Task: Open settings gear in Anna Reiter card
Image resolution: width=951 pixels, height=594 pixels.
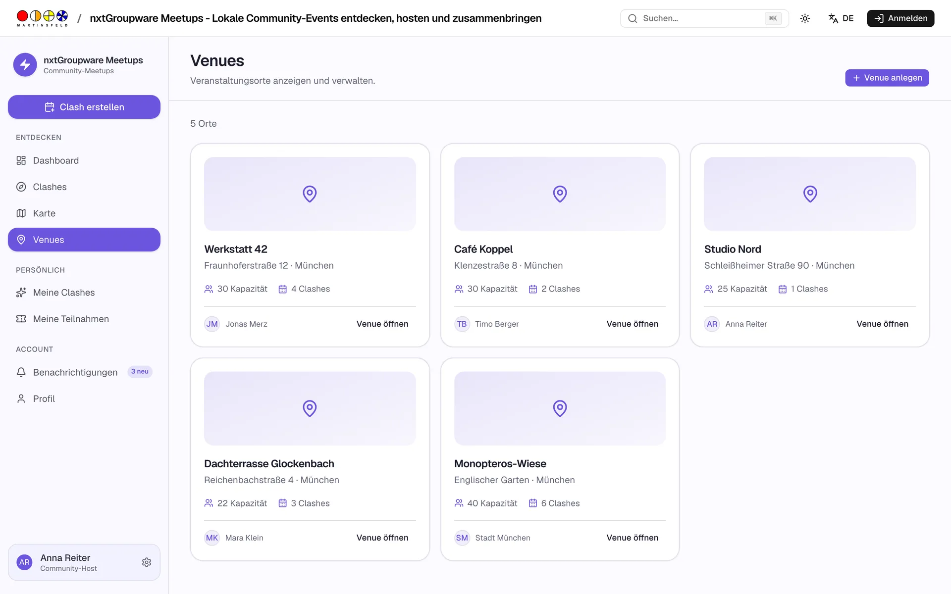Action: click(x=147, y=562)
